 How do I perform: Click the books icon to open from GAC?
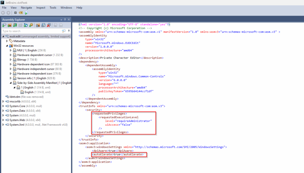tap(15, 25)
